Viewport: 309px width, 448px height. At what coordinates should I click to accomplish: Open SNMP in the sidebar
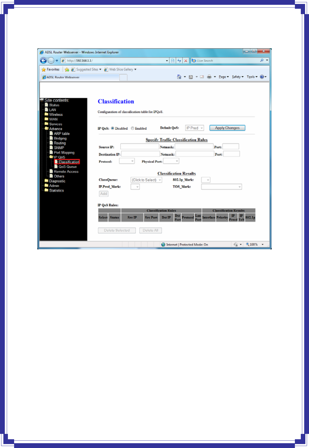[59, 148]
